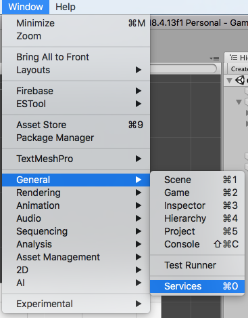This screenshot has width=248, height=318.
Task: Expand the AI submenu
Action: click(x=76, y=283)
